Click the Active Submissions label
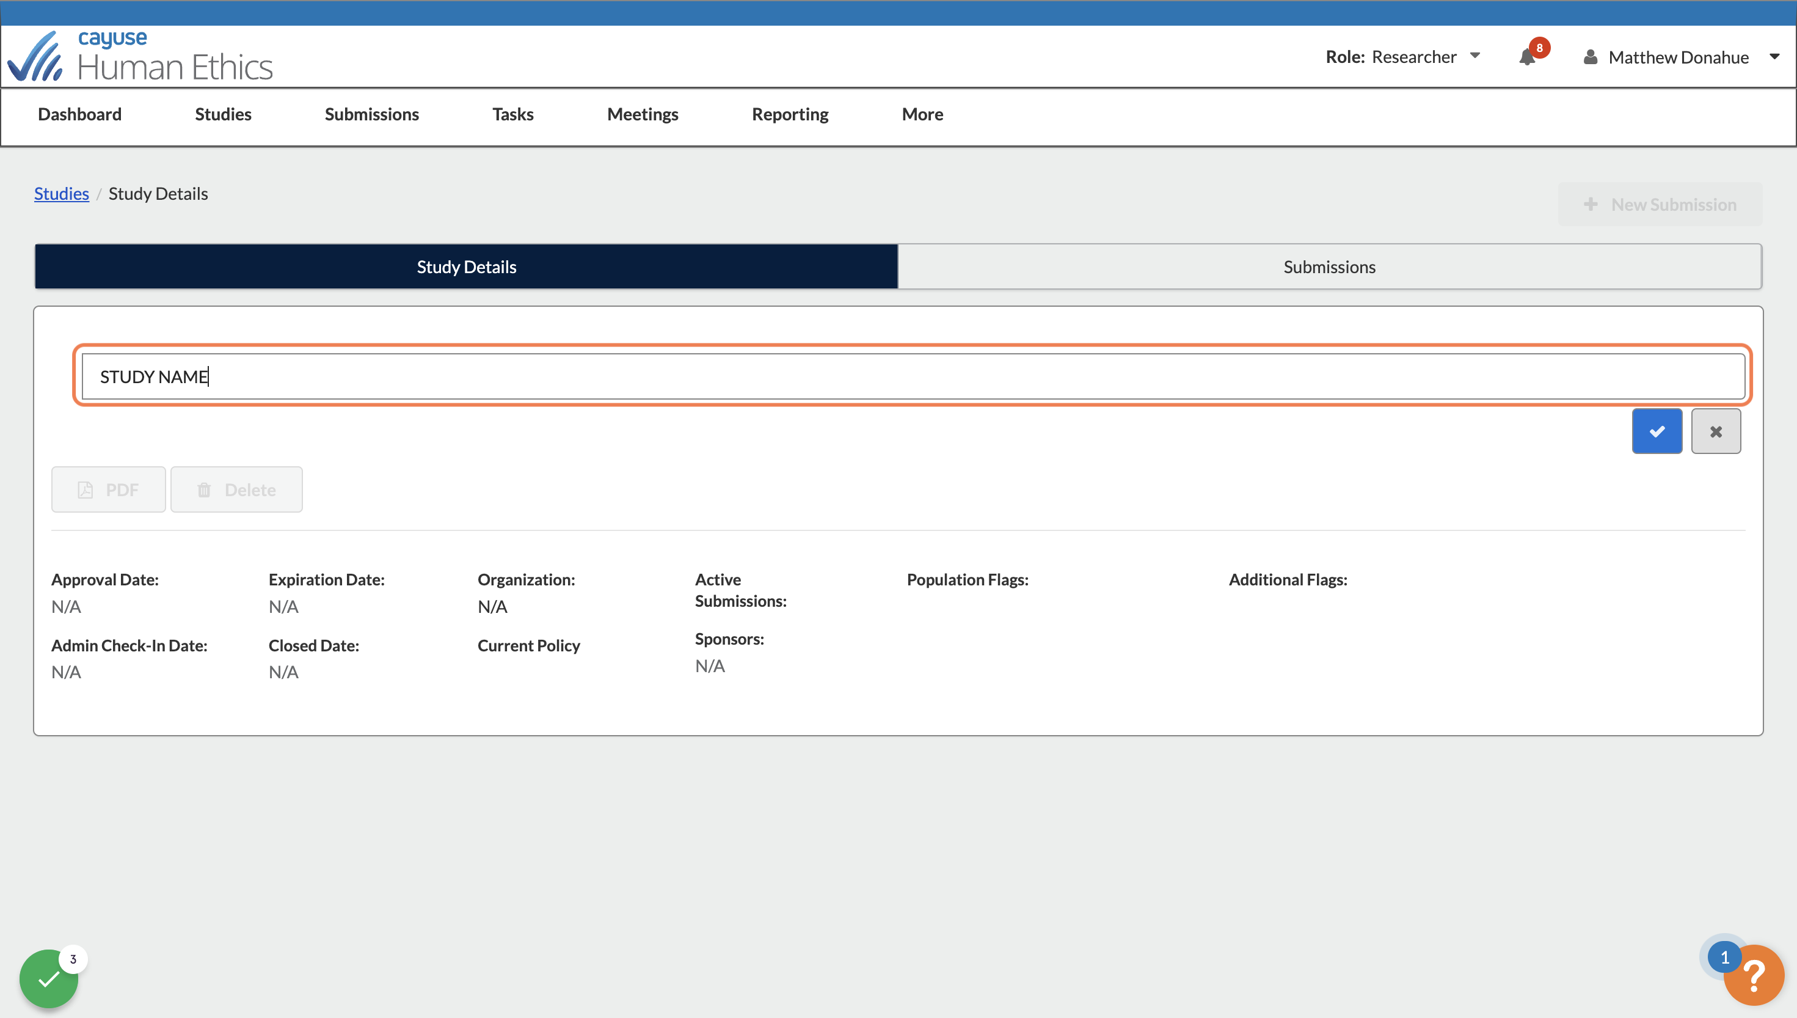 point(740,590)
